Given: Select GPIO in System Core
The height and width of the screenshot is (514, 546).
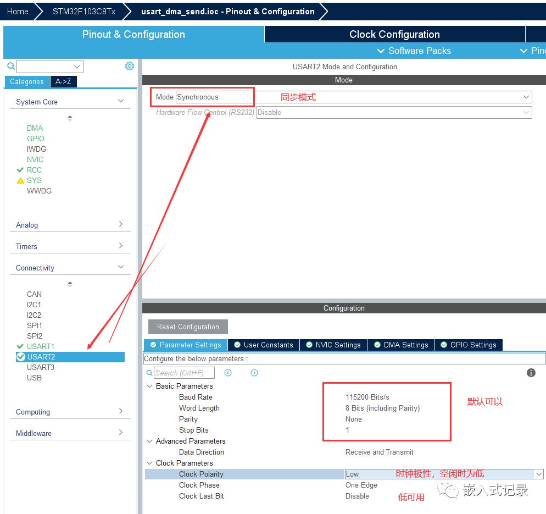Looking at the screenshot, I should tap(36, 139).
